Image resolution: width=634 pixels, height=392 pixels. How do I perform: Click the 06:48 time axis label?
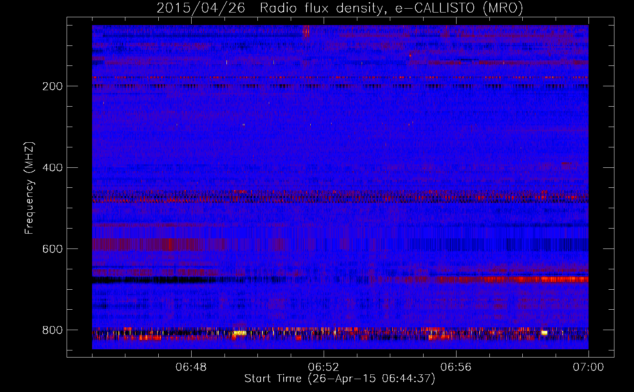pyautogui.click(x=191, y=367)
